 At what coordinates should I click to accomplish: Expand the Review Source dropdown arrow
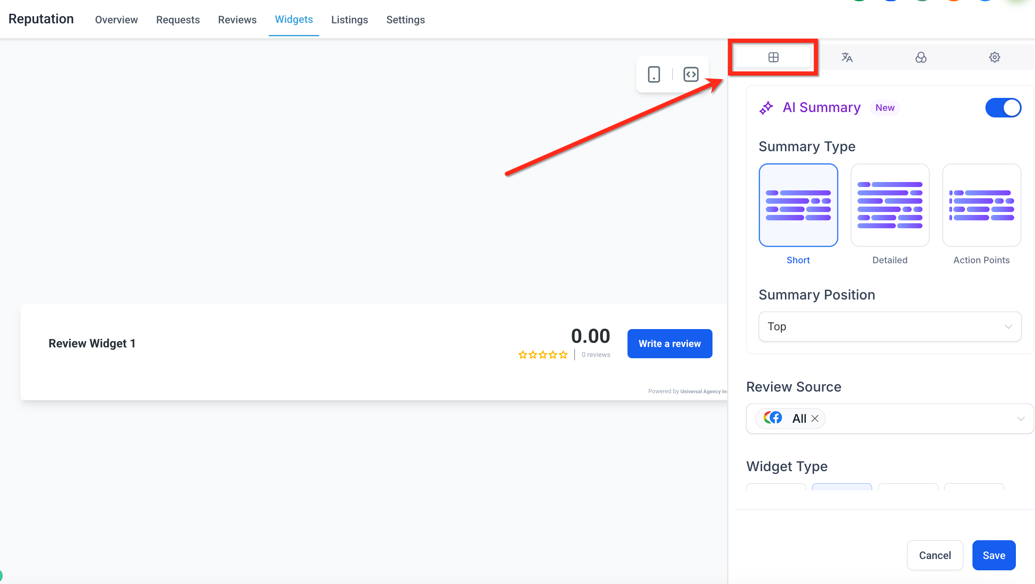tap(1020, 419)
